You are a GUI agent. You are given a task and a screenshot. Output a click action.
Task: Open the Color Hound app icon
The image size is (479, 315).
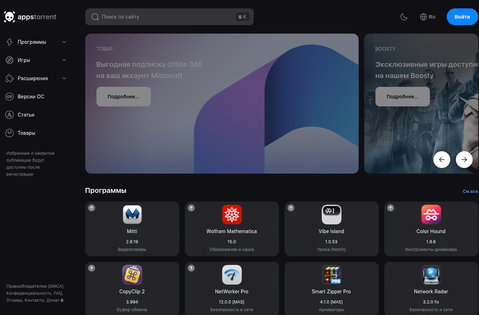pos(431,215)
